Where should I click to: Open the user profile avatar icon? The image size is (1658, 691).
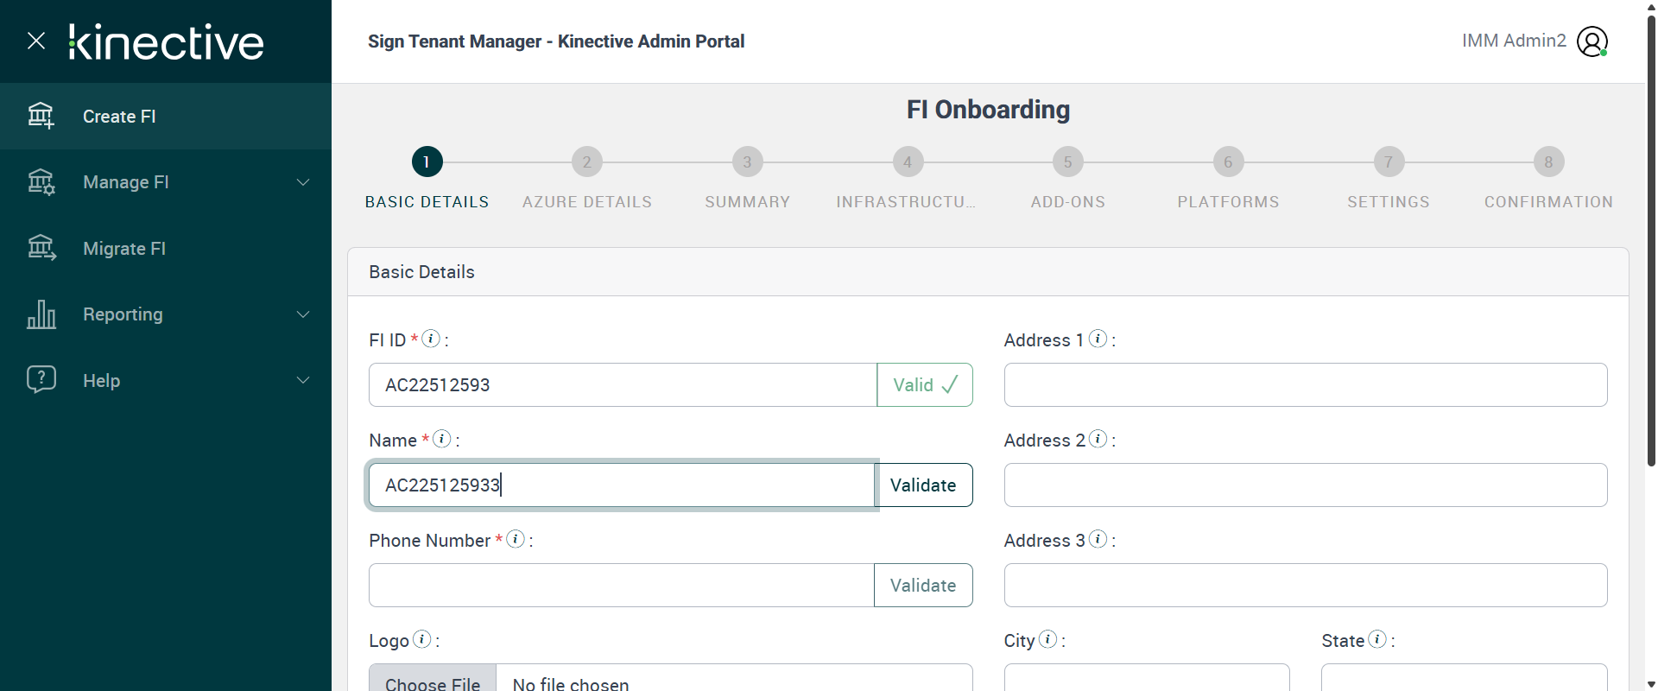1592,41
